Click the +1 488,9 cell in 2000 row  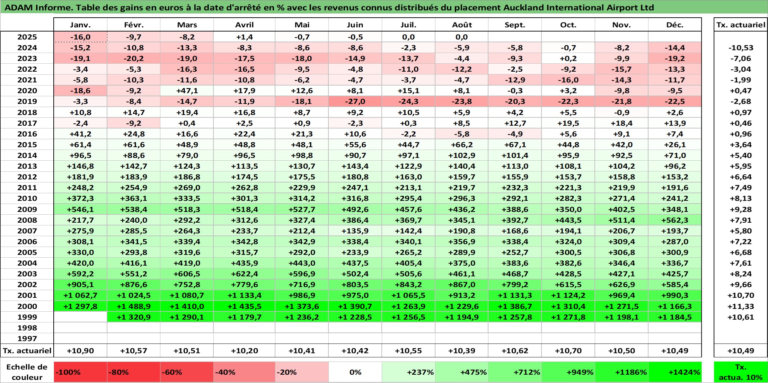(134, 306)
